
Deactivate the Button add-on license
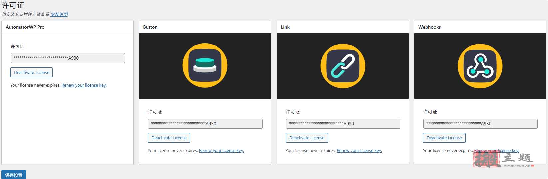(x=169, y=138)
